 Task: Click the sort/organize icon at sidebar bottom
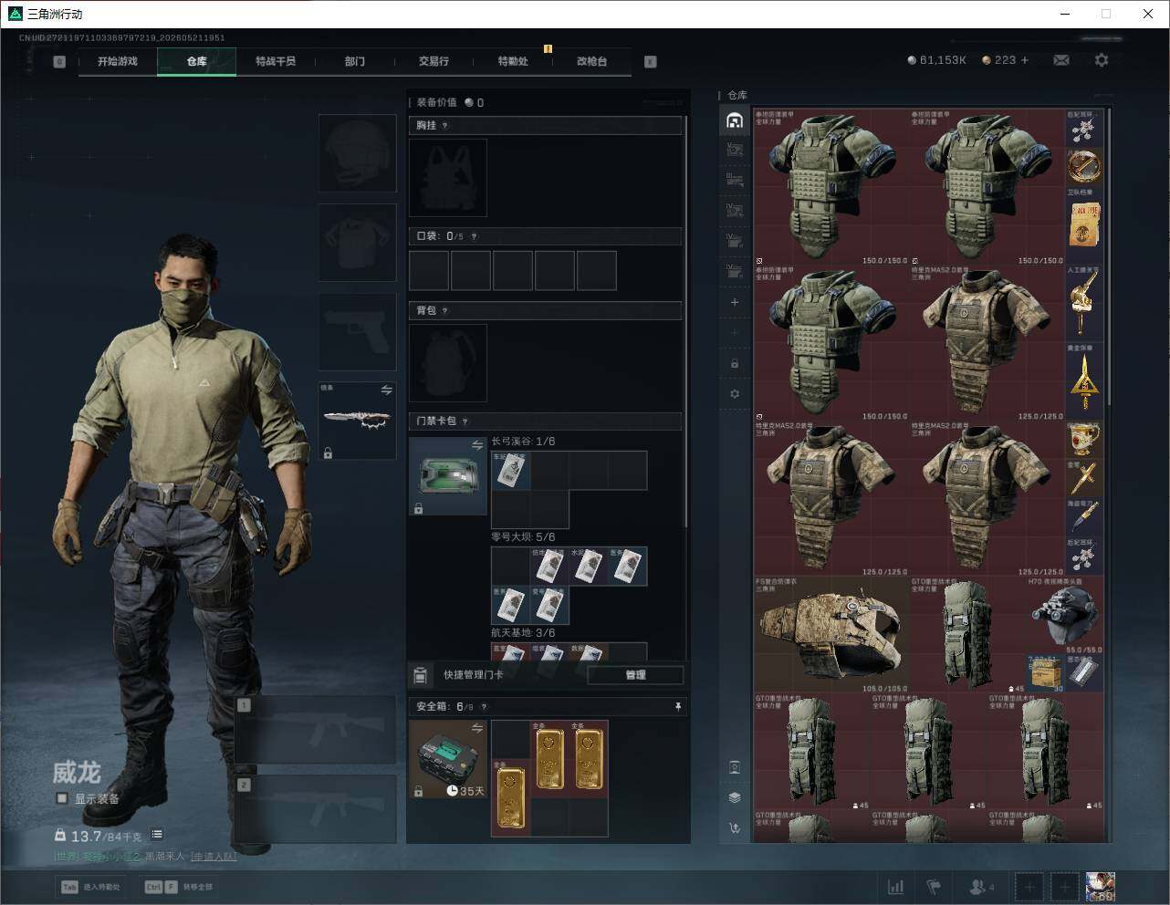(735, 828)
